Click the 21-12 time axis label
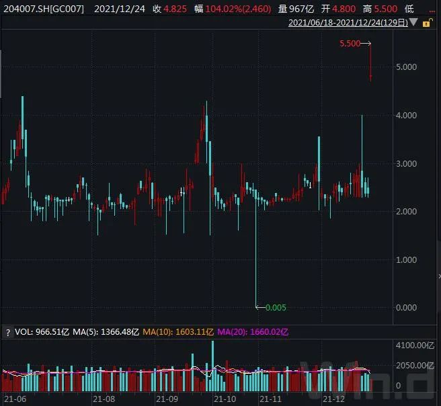The height and width of the screenshot is (406, 441). tap(333, 399)
